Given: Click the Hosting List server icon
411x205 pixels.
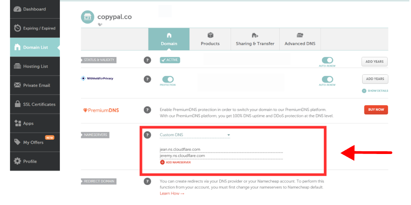Looking at the screenshot, I should tap(17, 66).
